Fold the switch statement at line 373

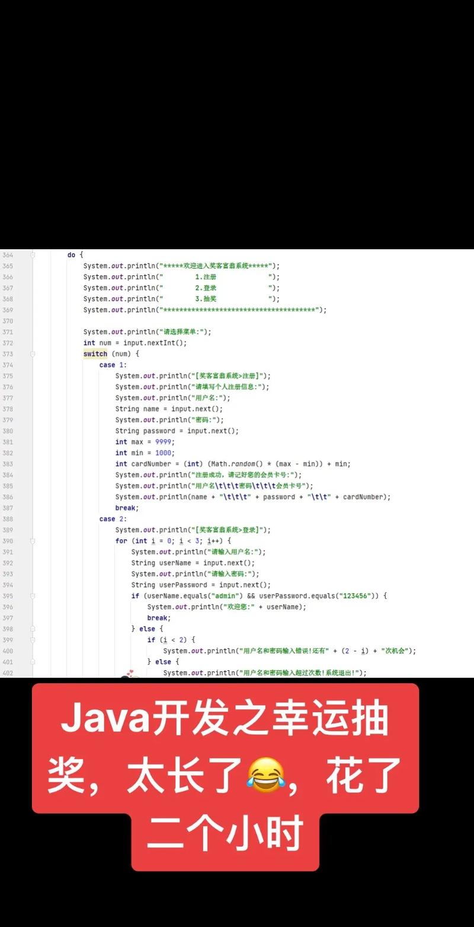(33, 354)
